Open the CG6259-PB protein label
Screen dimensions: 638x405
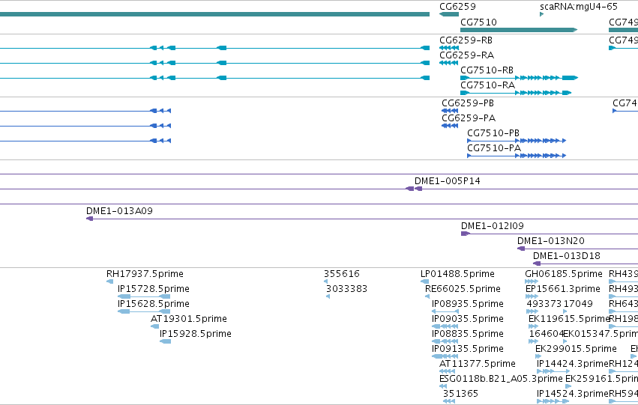[468, 103]
